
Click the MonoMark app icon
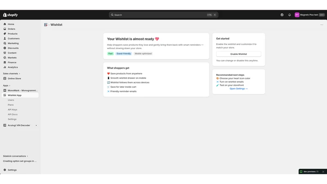pyautogui.click(x=5, y=90)
